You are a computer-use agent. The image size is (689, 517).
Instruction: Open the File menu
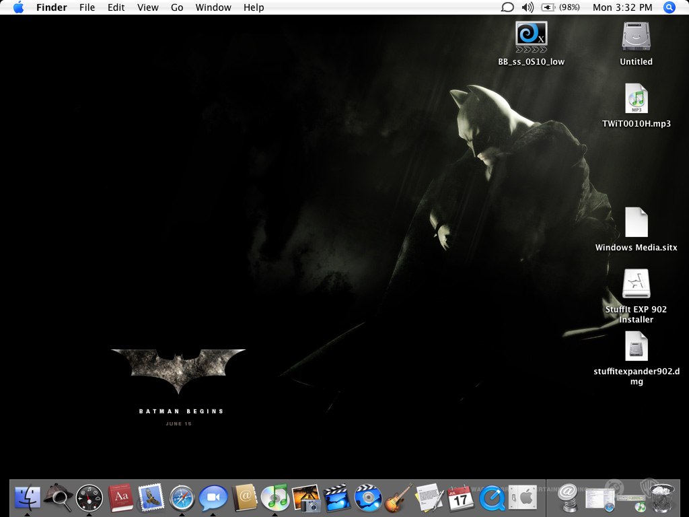(87, 7)
